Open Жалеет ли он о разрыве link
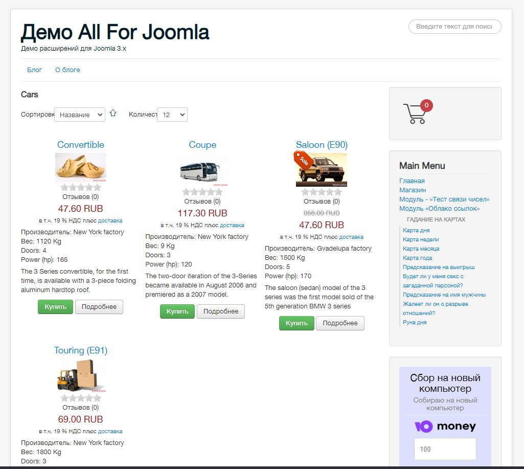 coord(436,308)
